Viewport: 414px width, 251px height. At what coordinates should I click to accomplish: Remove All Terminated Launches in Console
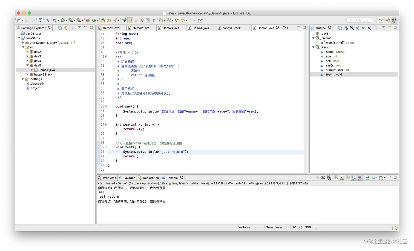(x=329, y=178)
